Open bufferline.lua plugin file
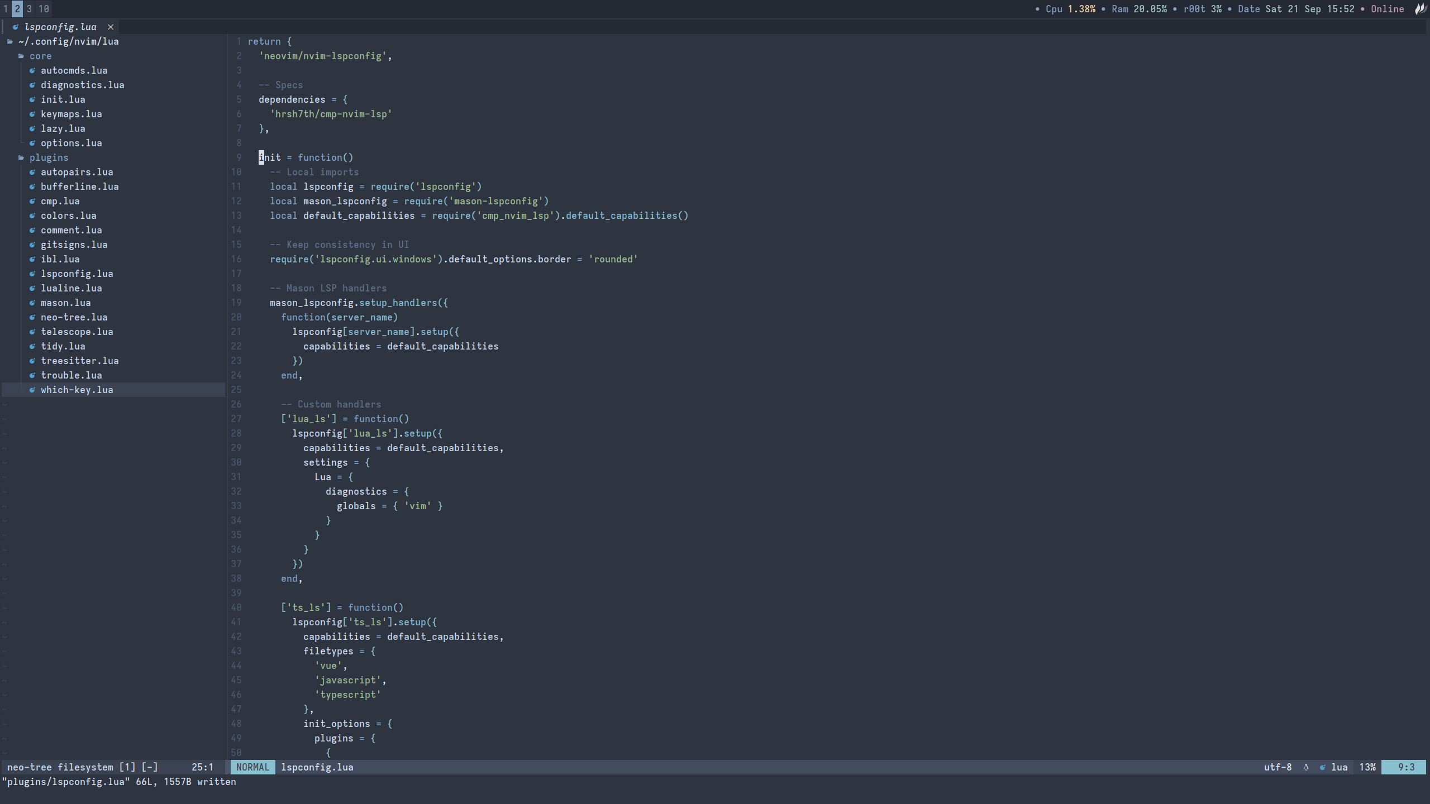1430x804 pixels. [x=79, y=186]
